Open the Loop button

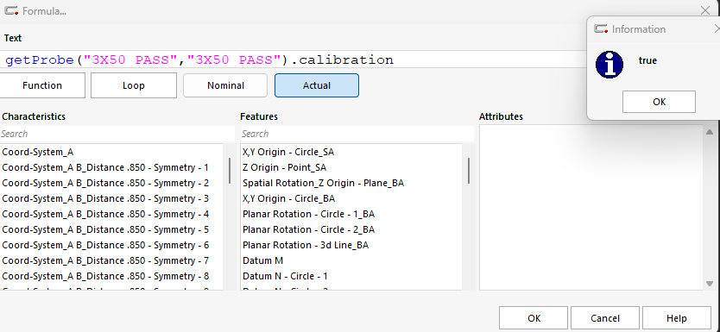tap(134, 85)
